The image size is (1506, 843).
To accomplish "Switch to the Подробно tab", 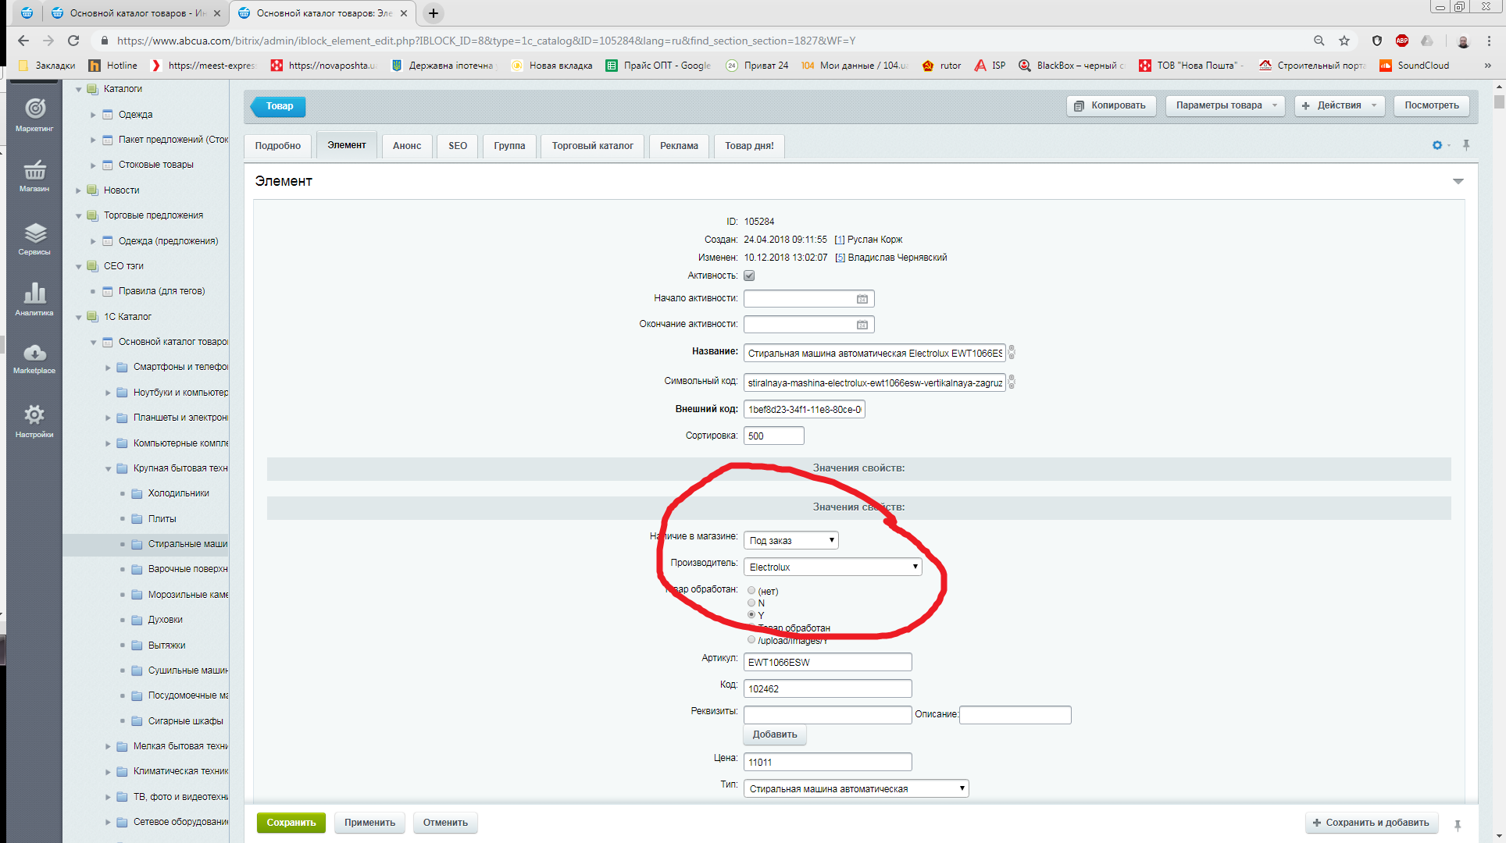I will click(277, 146).
